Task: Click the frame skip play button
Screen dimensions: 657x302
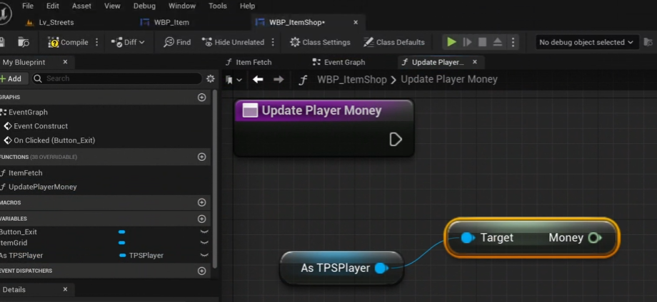Action: [x=467, y=42]
